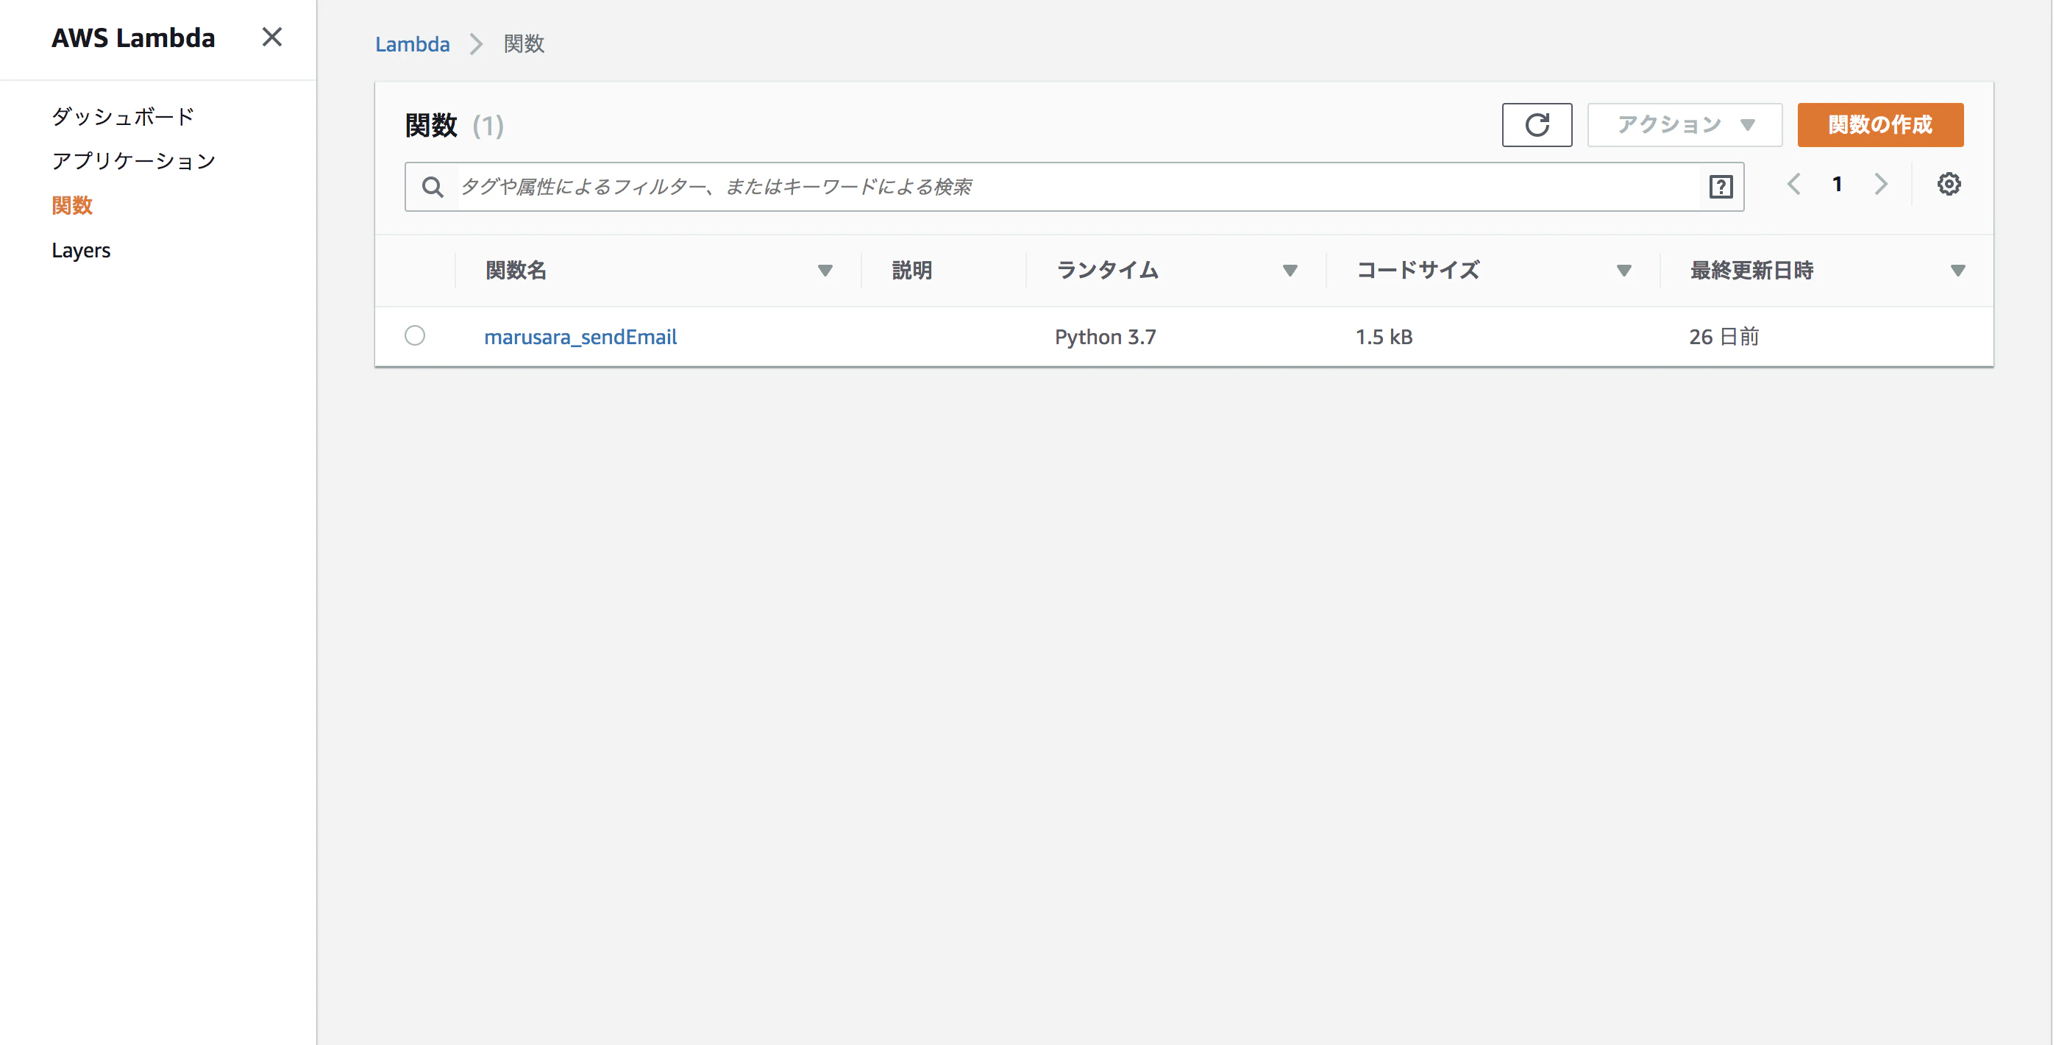Image resolution: width=2070 pixels, height=1045 pixels.
Task: Sort by ランタイム column arrow
Action: (1289, 271)
